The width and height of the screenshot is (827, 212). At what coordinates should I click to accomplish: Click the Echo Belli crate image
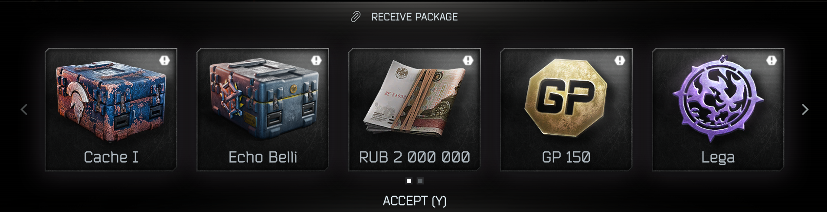coord(264,100)
